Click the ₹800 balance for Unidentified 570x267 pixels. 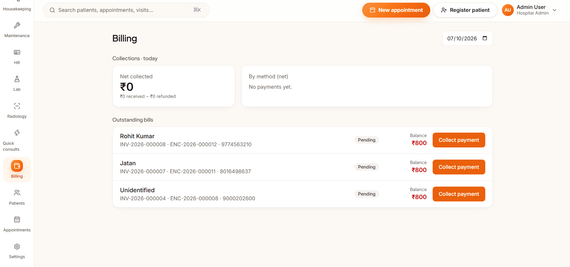pos(419,197)
